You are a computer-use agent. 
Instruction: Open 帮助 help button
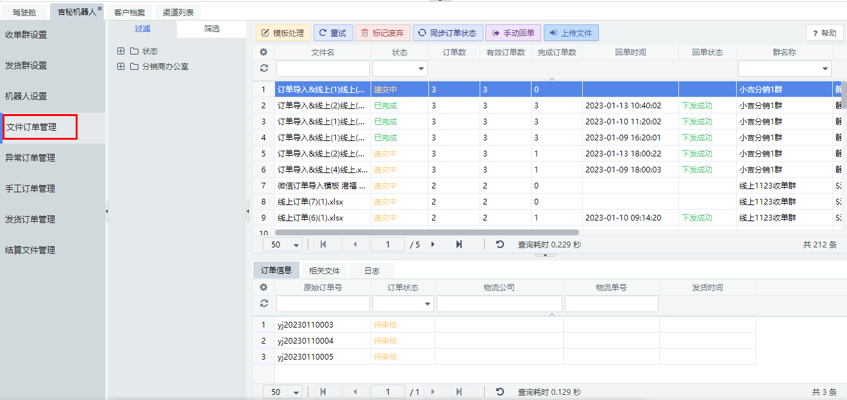(825, 33)
